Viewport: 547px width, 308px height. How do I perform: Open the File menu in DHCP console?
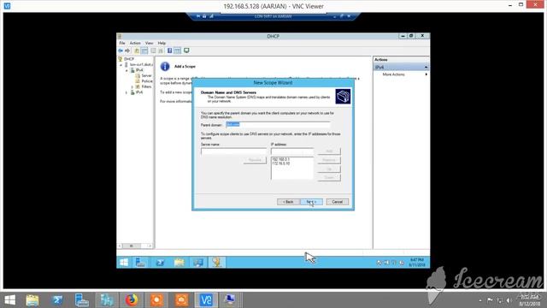pyautogui.click(x=122, y=43)
